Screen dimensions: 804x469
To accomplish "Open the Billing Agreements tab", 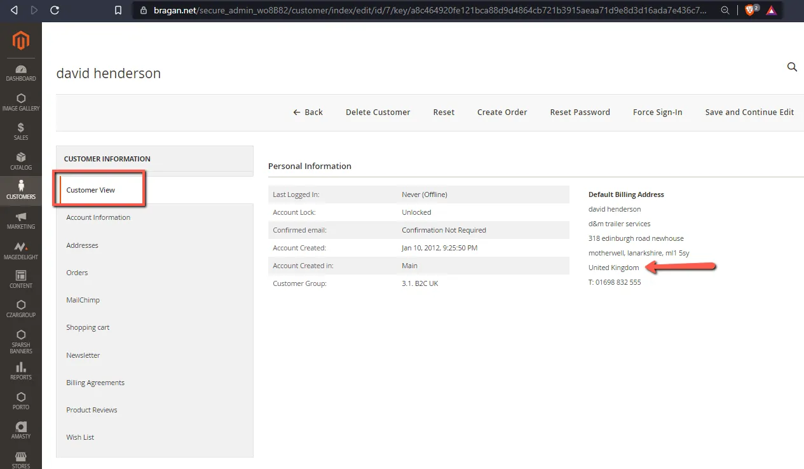I will point(95,383).
